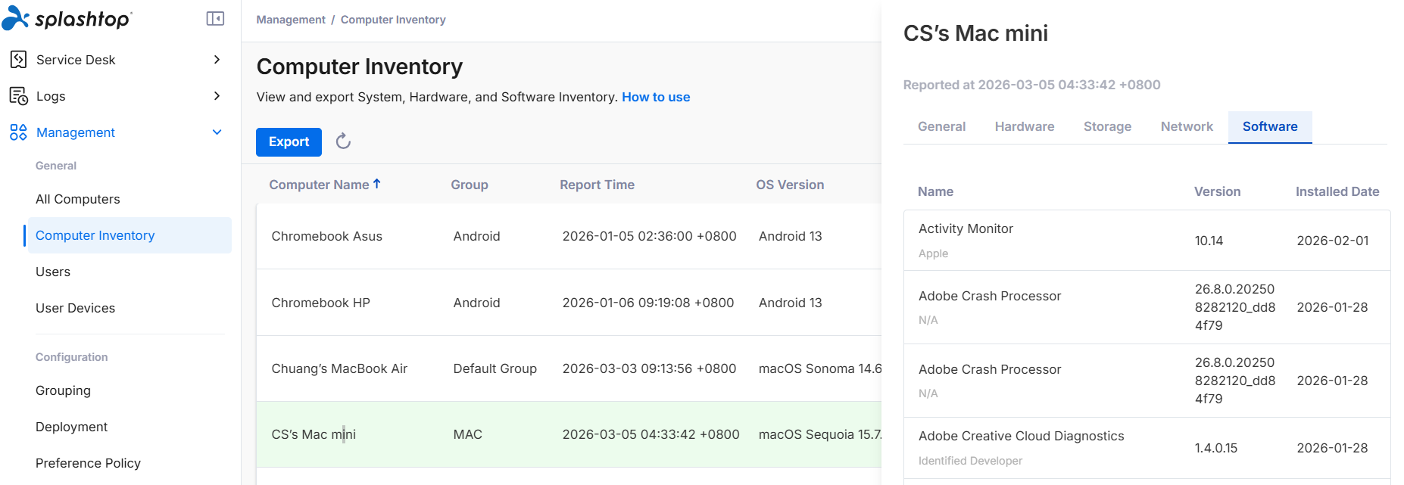This screenshot has width=1404, height=485.
Task: Click the Reported at timestamp
Action: pos(1031,85)
